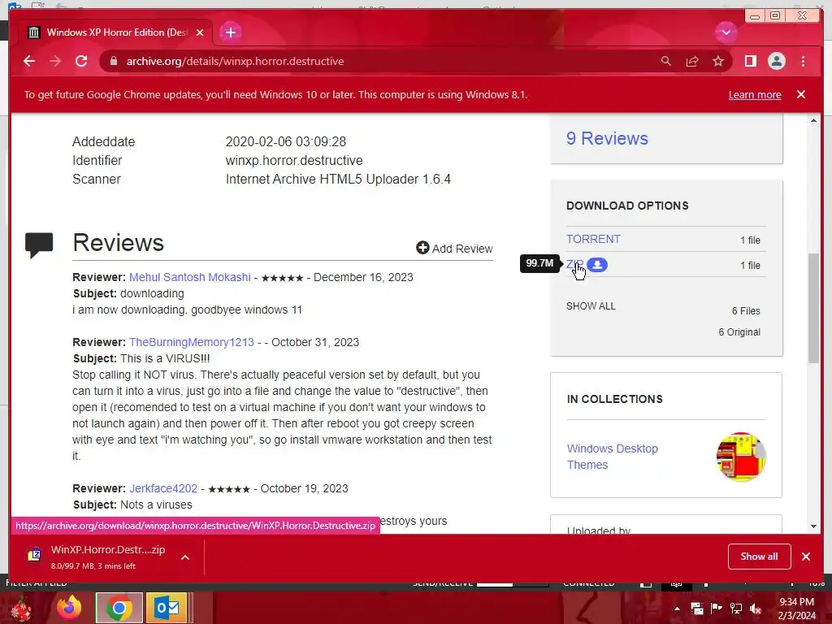Click the Start button ornament icon
The height and width of the screenshot is (624, 832).
point(21,609)
